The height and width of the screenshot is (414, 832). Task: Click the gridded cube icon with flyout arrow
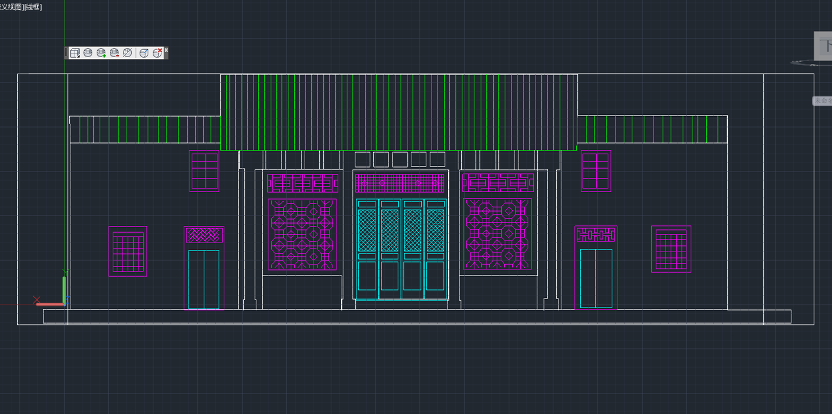point(75,53)
